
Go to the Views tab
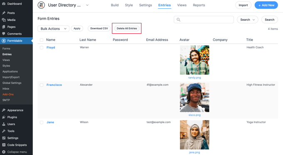pyautogui.click(x=182, y=5)
